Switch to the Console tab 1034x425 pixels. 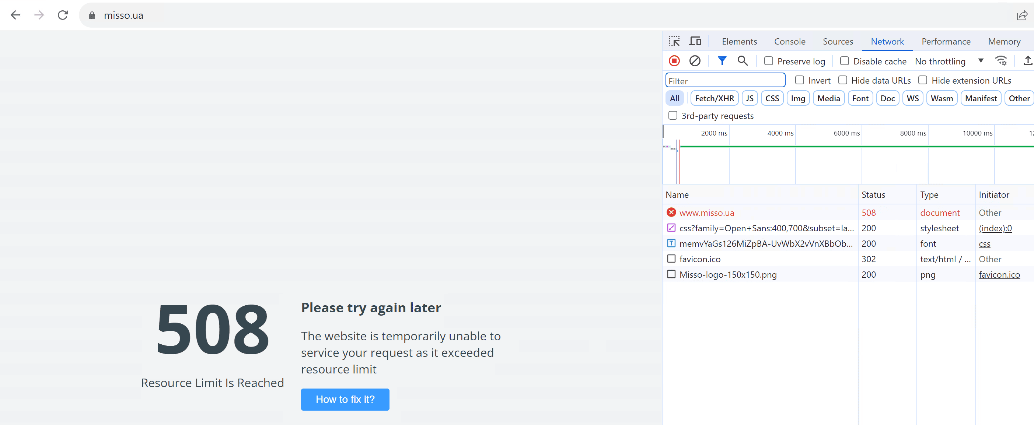pos(790,41)
